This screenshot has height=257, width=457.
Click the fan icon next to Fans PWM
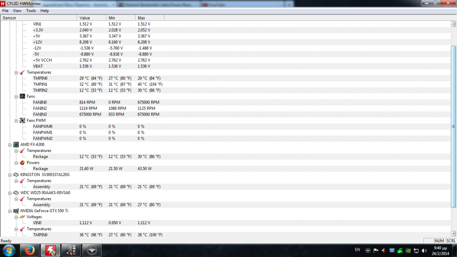pyautogui.click(x=22, y=120)
